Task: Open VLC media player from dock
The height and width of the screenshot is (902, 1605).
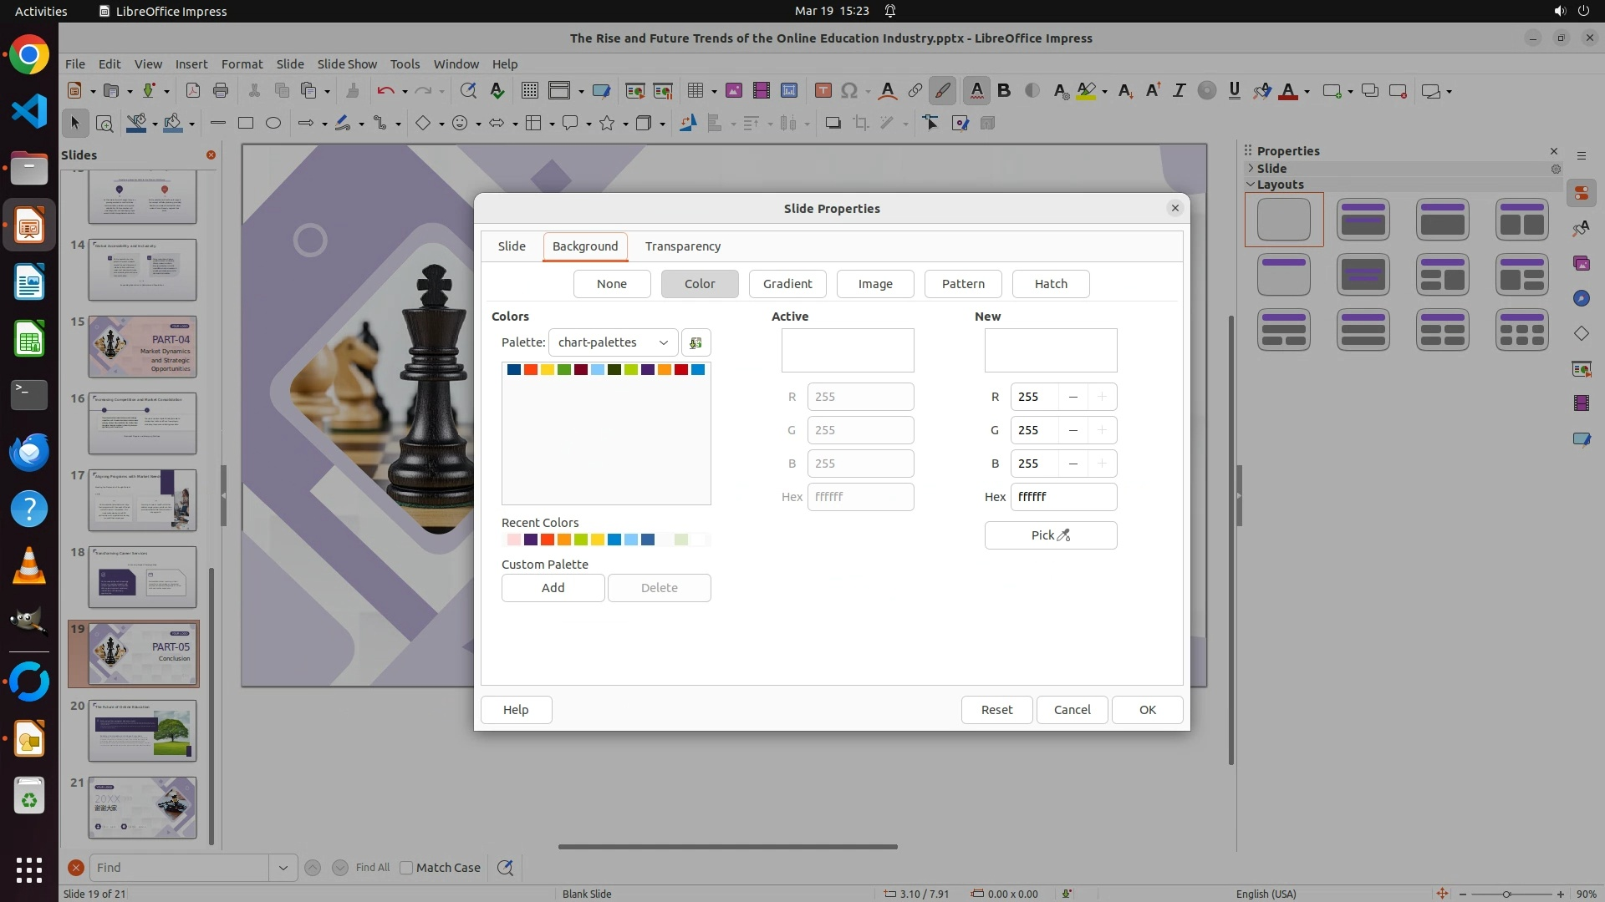Action: tap(29, 565)
